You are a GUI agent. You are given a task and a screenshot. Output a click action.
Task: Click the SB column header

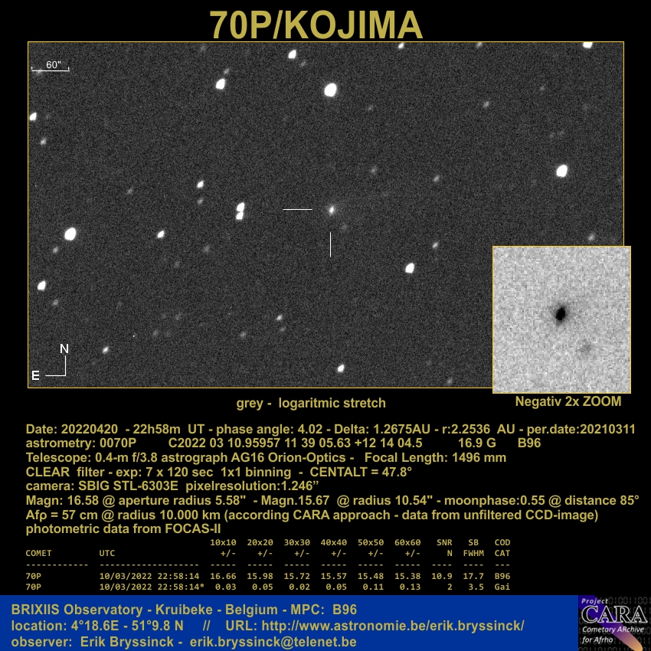coord(473,543)
